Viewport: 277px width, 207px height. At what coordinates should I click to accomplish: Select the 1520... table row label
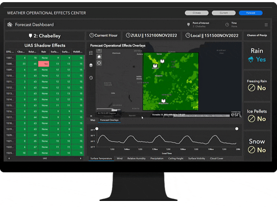[x=10, y=135]
